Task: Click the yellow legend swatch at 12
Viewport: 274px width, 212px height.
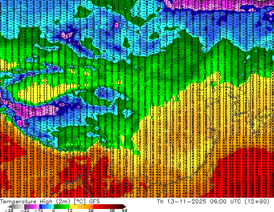Action: coord(70,206)
